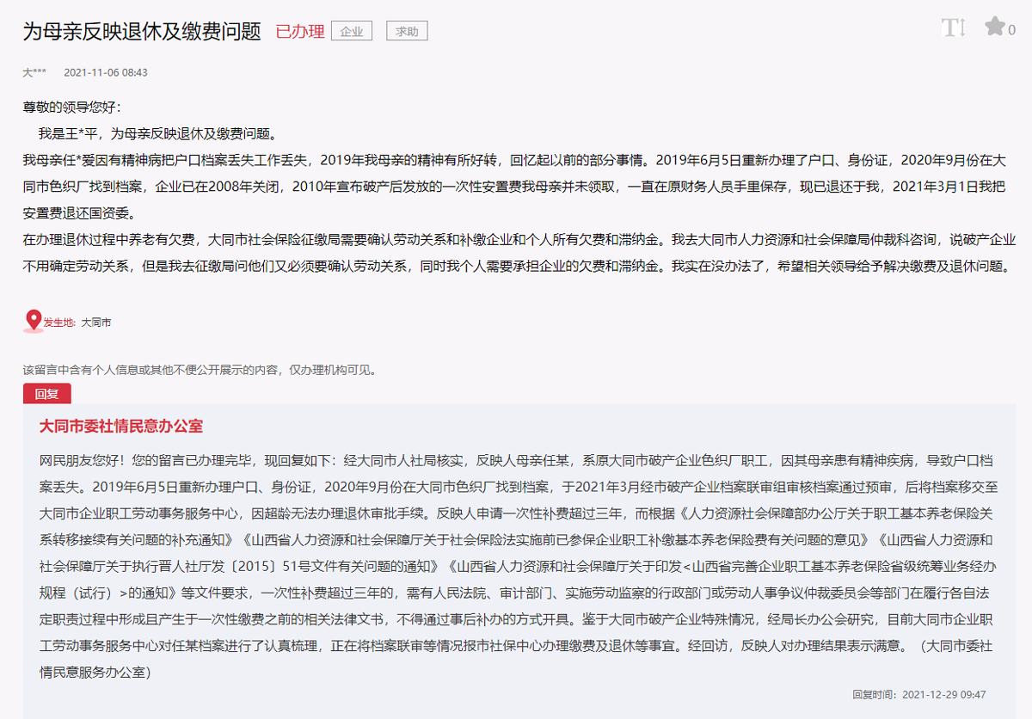This screenshot has width=1032, height=719.
Task: Click the privacy notice about 仅办理机构可见
Action: click(200, 370)
